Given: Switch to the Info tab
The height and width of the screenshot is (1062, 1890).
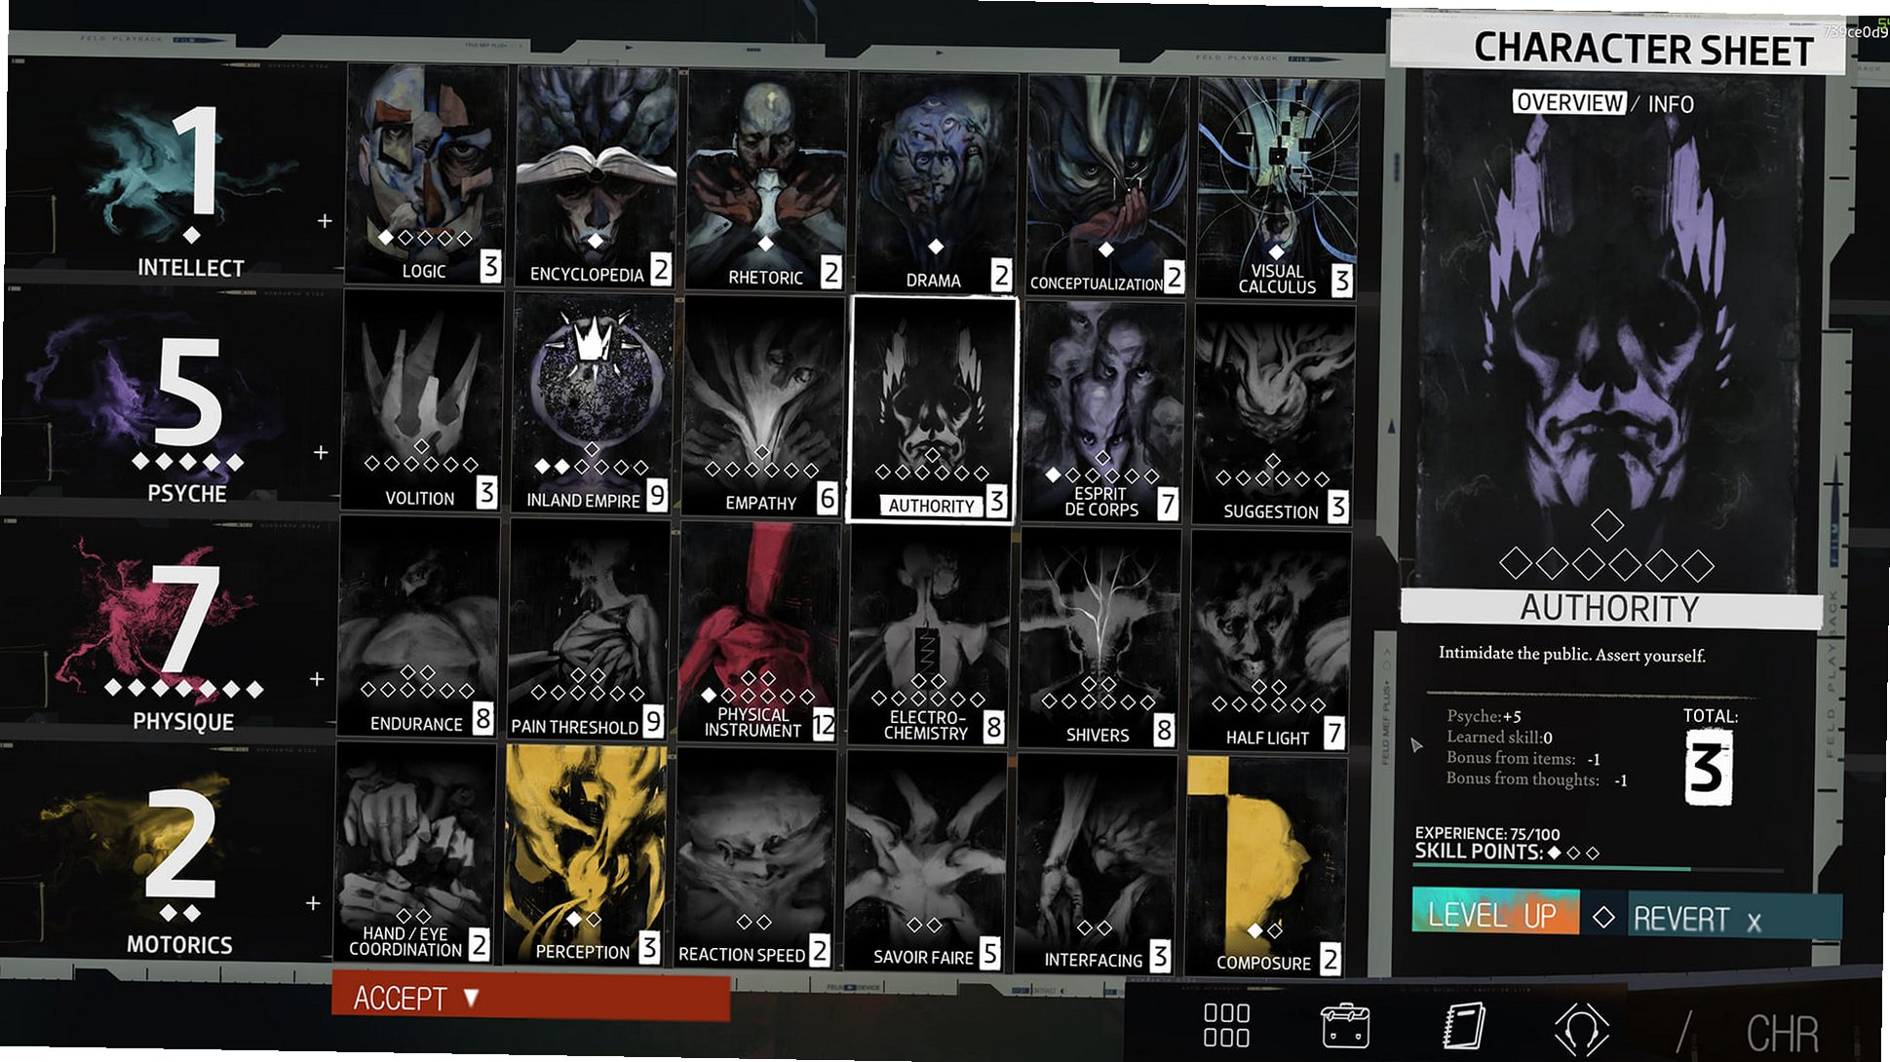Looking at the screenshot, I should click(x=1671, y=104).
